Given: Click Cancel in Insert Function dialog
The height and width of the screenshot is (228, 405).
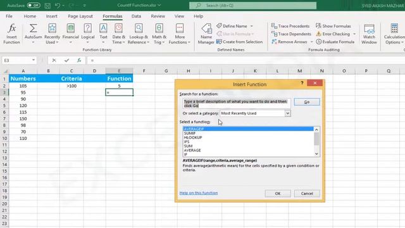Looking at the screenshot, I should point(307,193).
